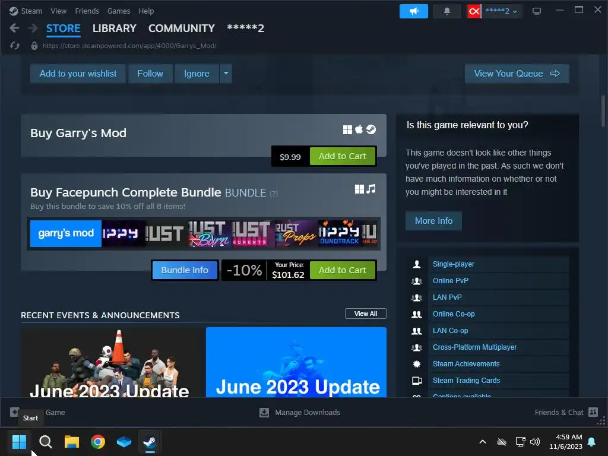Expand the Ignore dropdown arrow

click(x=226, y=73)
